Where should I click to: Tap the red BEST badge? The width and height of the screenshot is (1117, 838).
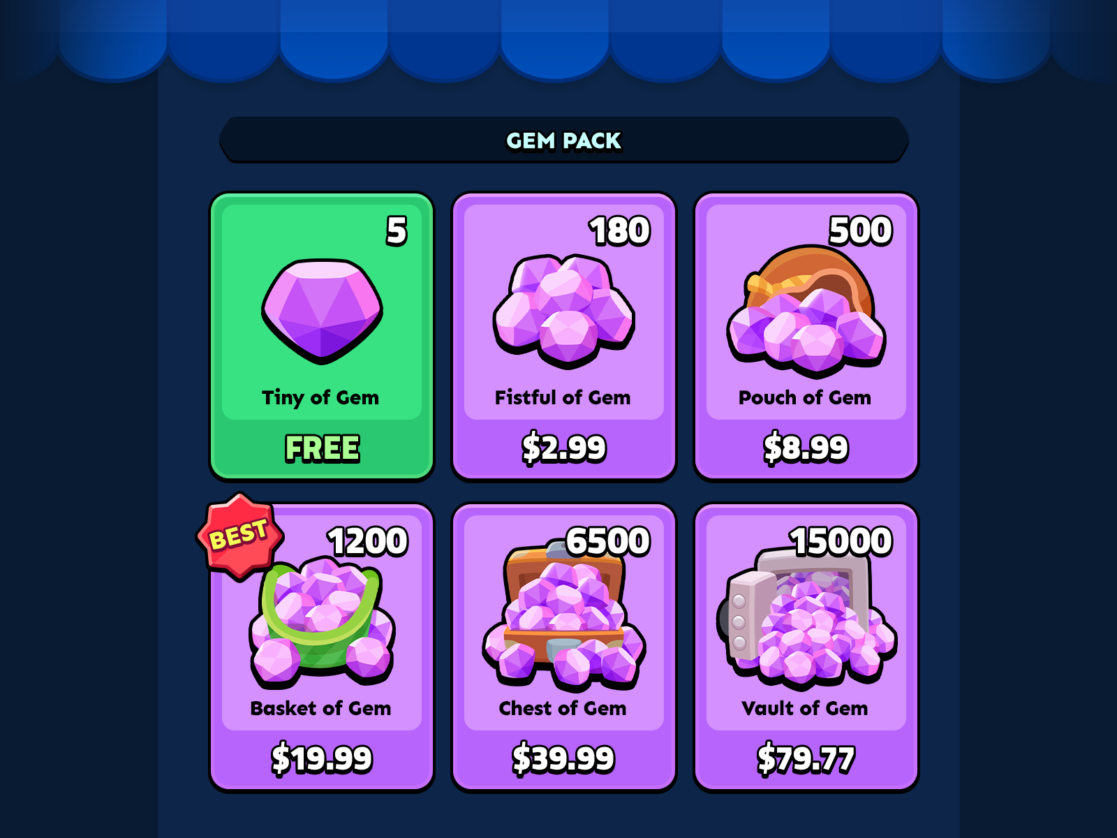pyautogui.click(x=239, y=536)
